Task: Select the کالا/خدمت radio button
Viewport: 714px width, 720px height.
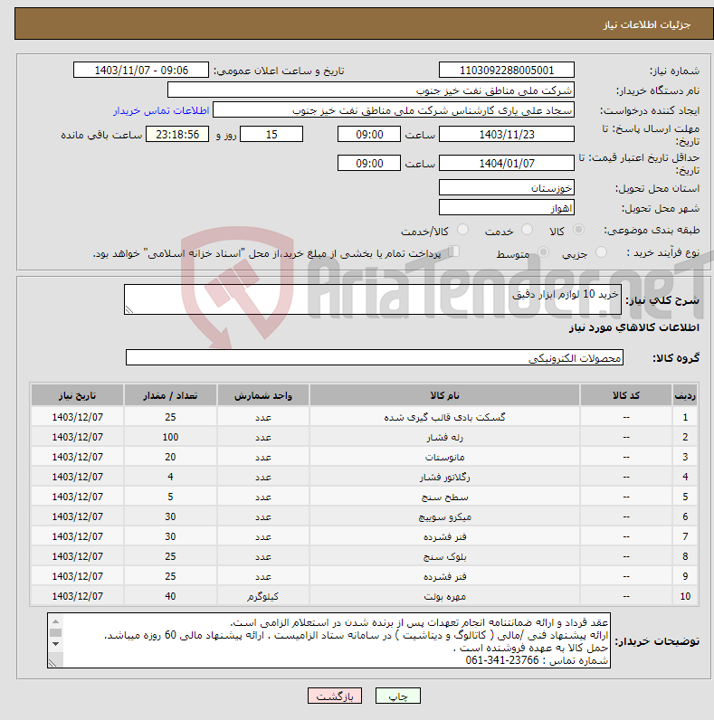Action: (462, 229)
